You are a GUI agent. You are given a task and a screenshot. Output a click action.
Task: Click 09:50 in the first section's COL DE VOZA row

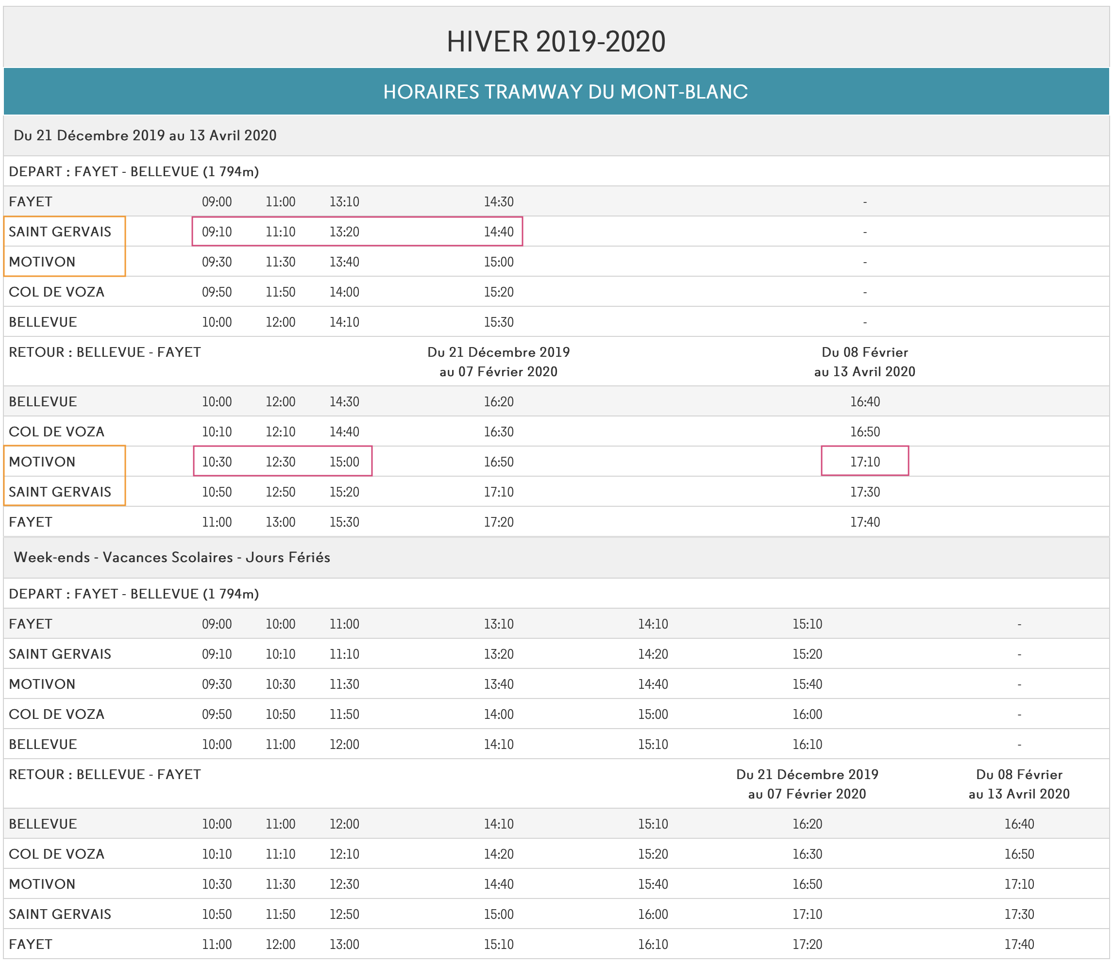217,292
